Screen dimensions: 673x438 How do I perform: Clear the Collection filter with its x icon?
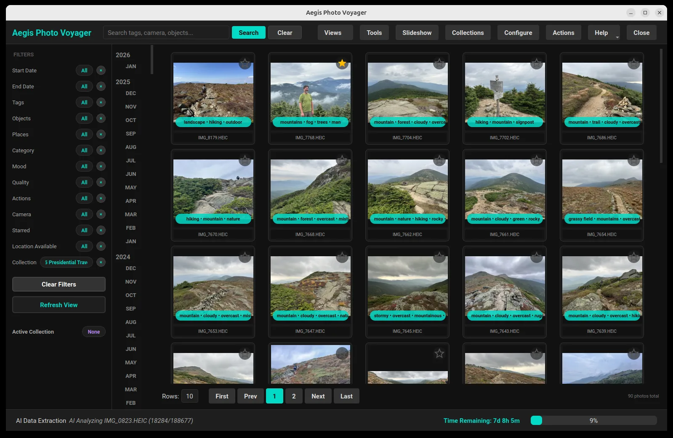click(101, 262)
